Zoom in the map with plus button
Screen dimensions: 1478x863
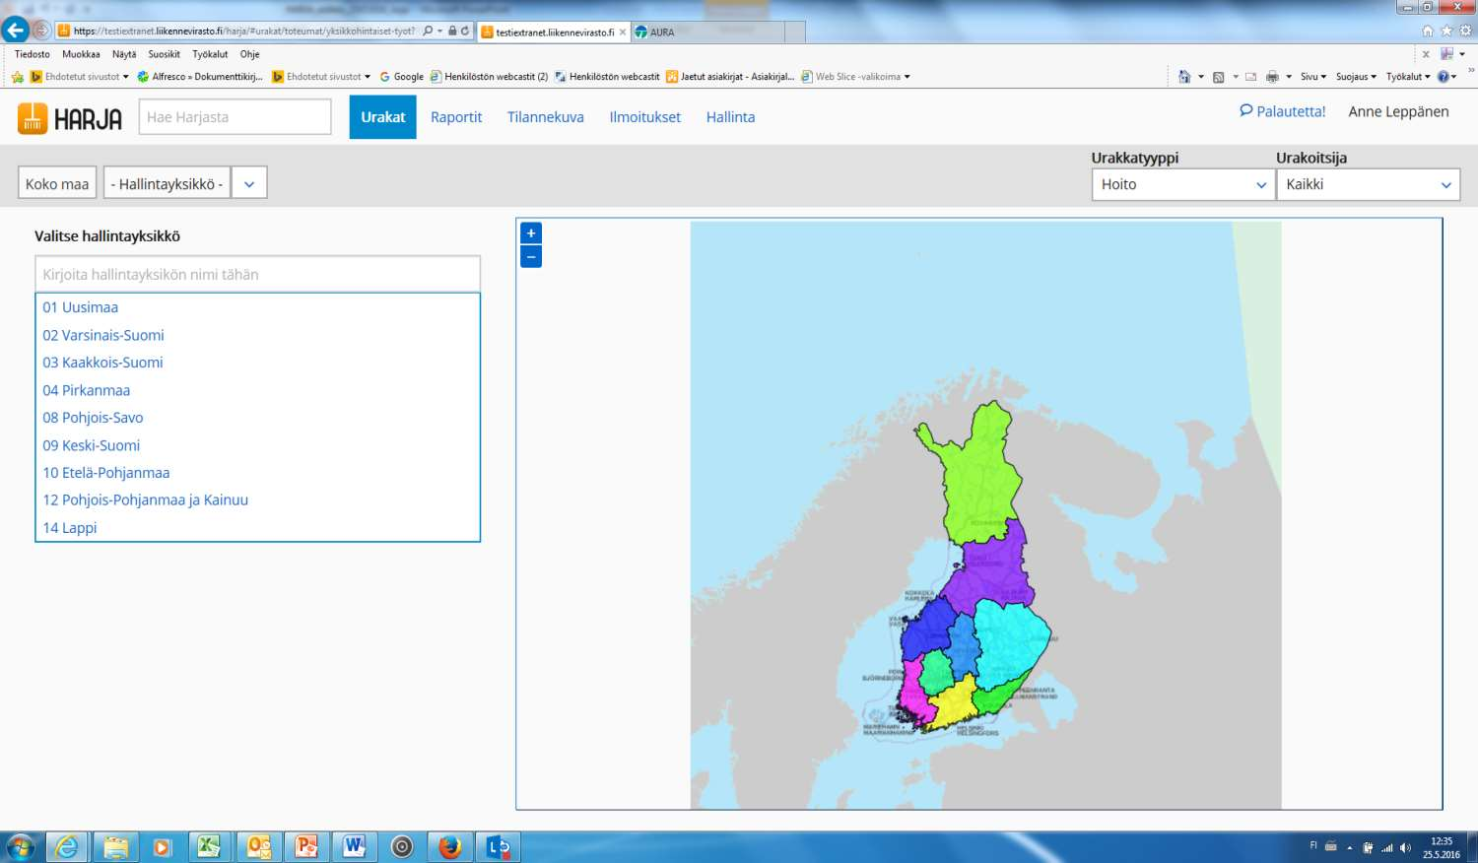tap(531, 233)
